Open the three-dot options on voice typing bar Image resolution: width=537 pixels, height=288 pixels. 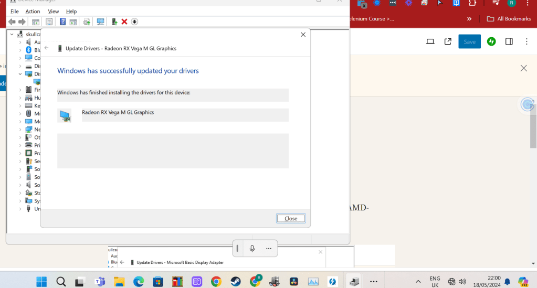269,249
